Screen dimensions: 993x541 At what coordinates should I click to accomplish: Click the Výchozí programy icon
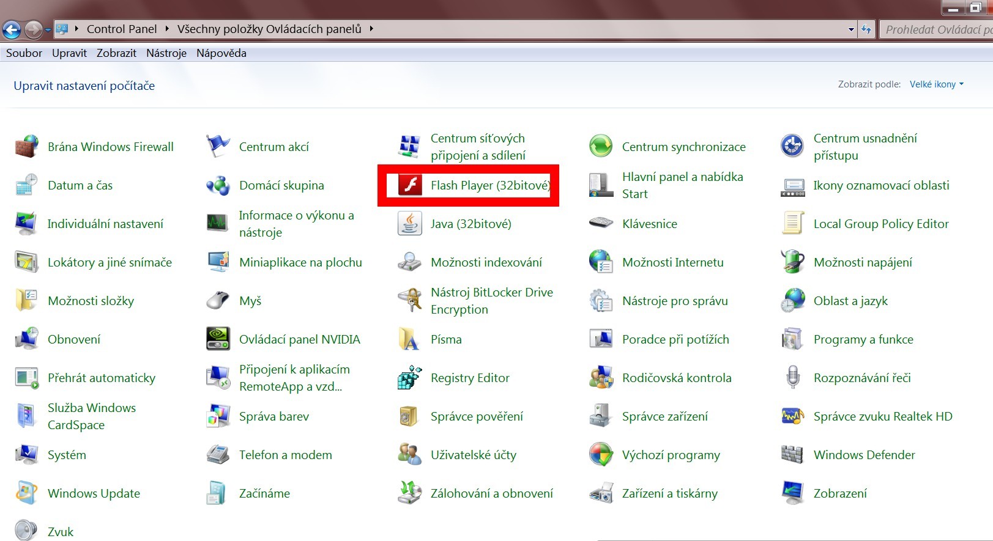(x=601, y=455)
